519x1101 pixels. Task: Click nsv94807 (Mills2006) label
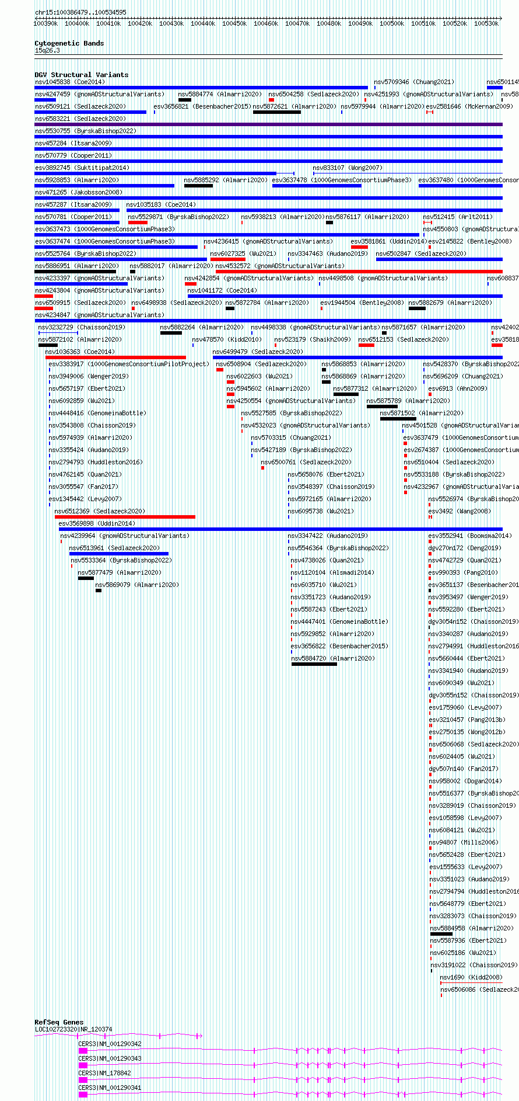point(464,842)
